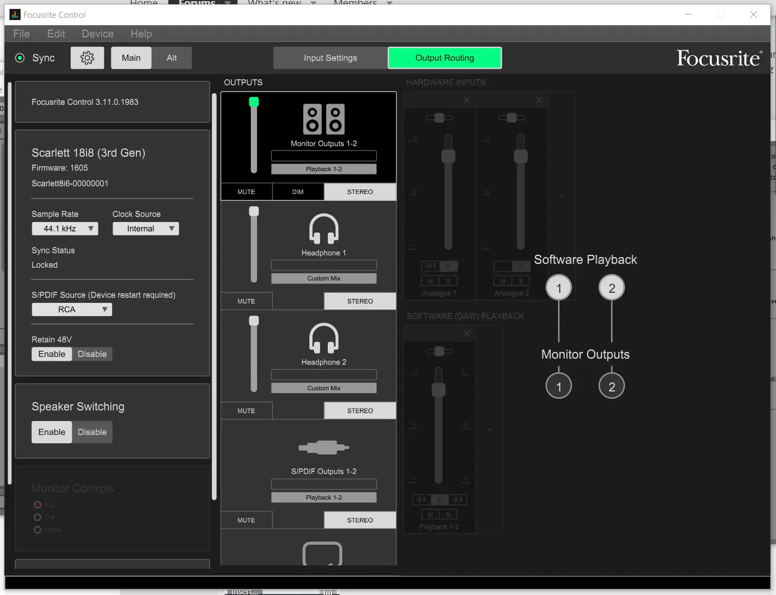Click Headphone 2 name field
The height and width of the screenshot is (595, 776).
pos(324,375)
